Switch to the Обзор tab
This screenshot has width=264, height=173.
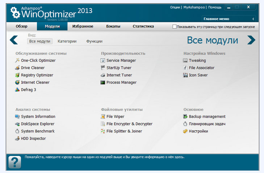click(x=22, y=26)
